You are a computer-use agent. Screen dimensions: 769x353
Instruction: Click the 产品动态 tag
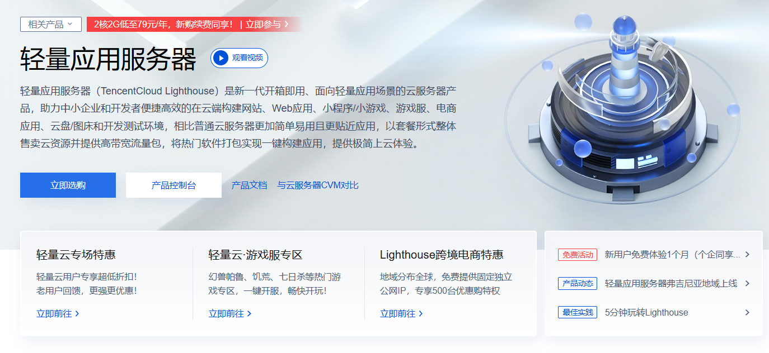point(578,283)
